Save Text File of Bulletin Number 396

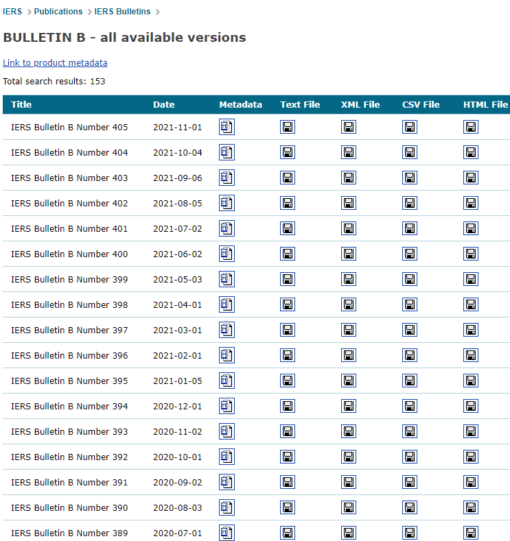(288, 355)
